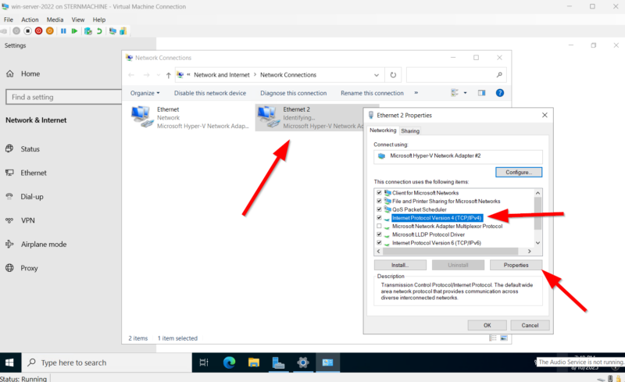This screenshot has height=382, width=625.
Task: Click the Enhanced Session monitors icon
Action: point(112,31)
